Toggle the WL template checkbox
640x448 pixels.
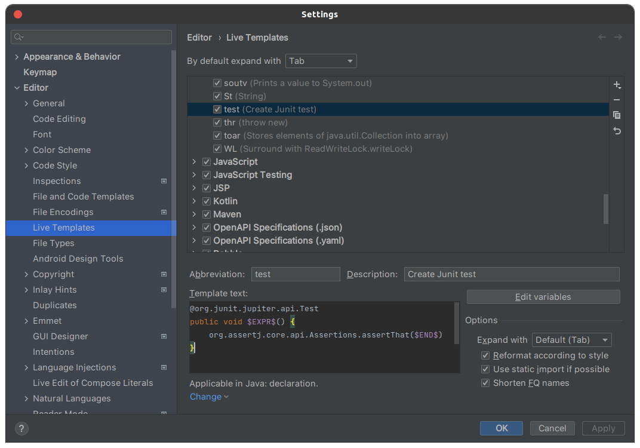[x=217, y=148]
